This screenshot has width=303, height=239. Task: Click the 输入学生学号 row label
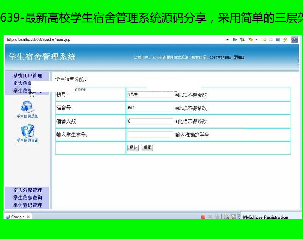(x=72, y=135)
